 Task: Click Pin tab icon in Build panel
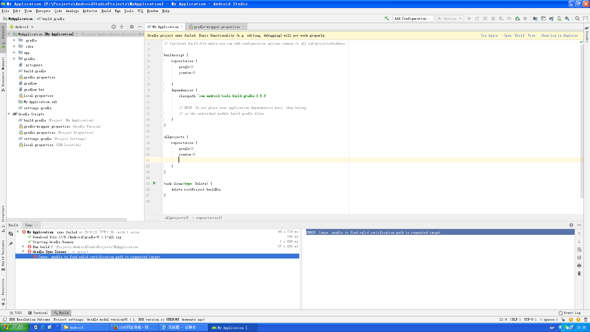click(x=11, y=244)
